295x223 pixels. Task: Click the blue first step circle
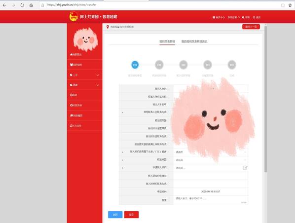(x=135, y=65)
